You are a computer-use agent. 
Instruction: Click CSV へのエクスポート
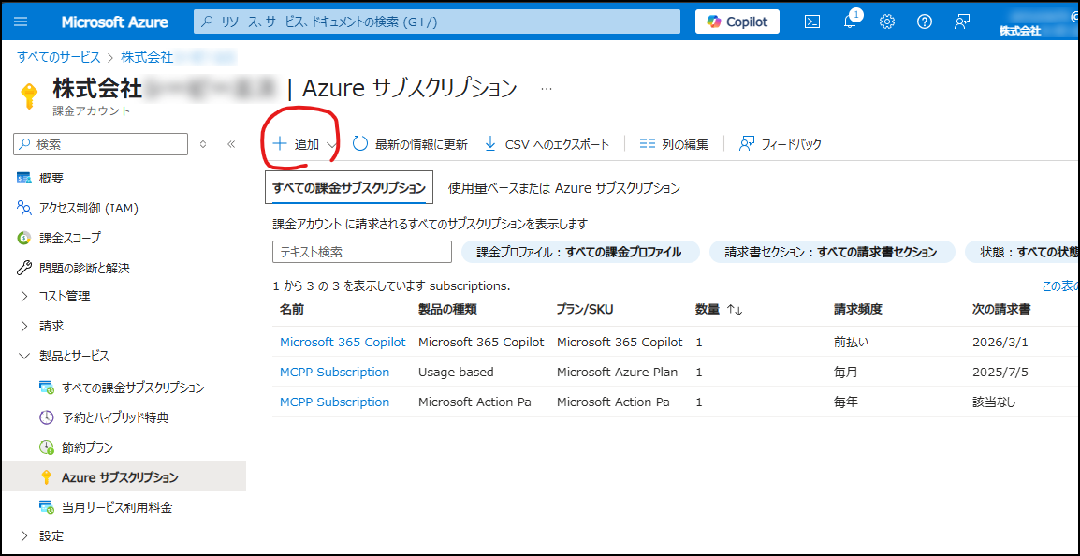547,144
